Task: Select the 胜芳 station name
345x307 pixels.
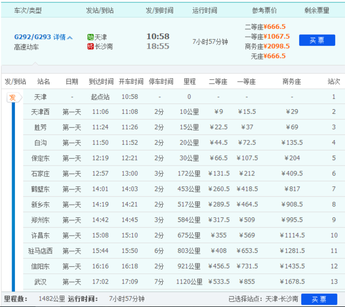Action: tap(40, 127)
